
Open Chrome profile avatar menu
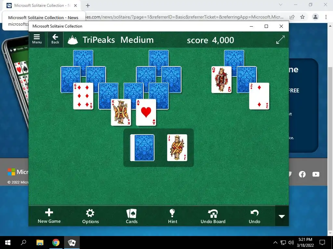click(315, 17)
